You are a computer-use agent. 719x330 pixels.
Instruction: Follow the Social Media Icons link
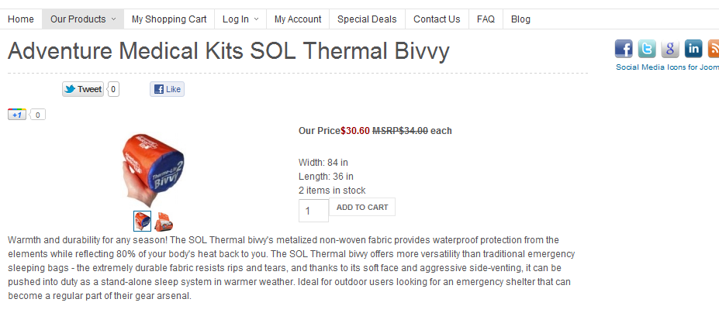coord(667,67)
